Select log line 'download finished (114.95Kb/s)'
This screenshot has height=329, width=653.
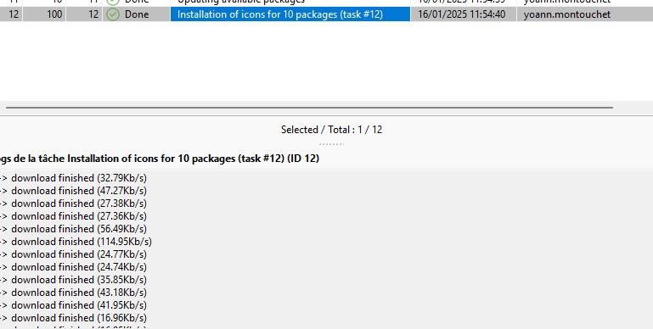click(x=76, y=242)
